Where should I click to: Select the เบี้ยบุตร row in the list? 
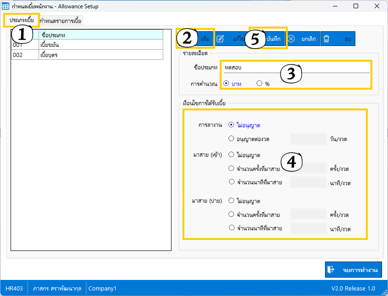pyautogui.click(x=87, y=55)
